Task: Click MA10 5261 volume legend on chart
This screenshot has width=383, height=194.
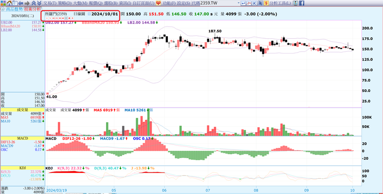Action: 139,110
